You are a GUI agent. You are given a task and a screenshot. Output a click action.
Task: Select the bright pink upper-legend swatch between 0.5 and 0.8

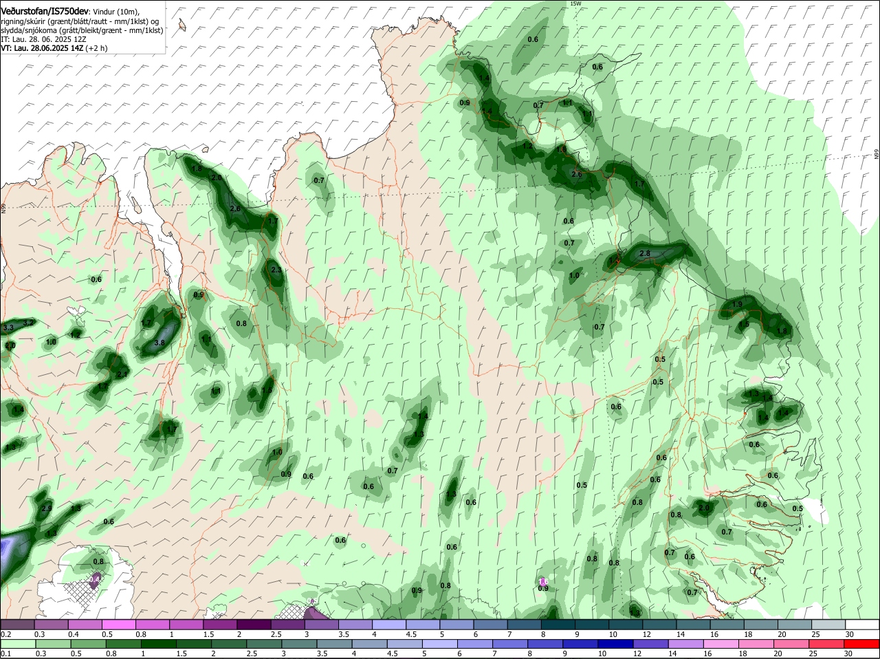tap(118, 625)
